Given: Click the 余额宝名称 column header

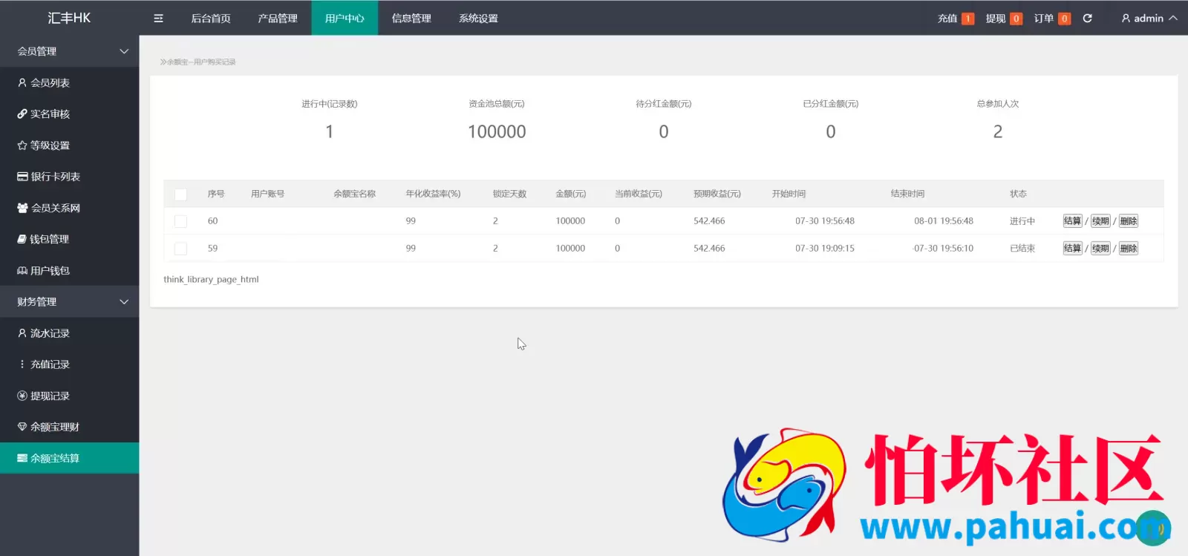Looking at the screenshot, I should [x=354, y=194].
